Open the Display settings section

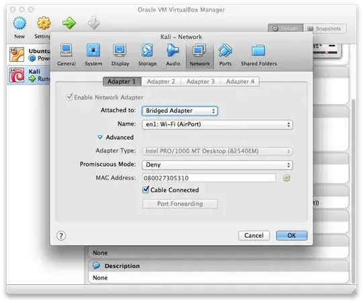[120, 54]
